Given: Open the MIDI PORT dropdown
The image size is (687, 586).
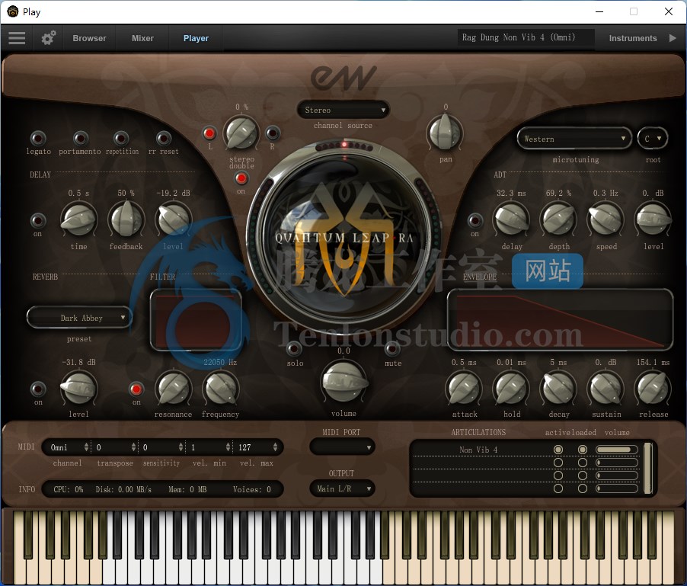Looking at the screenshot, I should [x=342, y=447].
